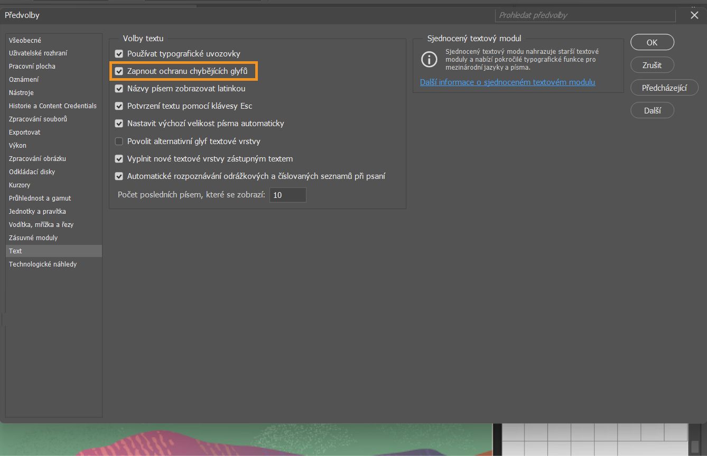Click the Prohledat předvolby search field
Screen dimensions: 707x456
point(585,15)
